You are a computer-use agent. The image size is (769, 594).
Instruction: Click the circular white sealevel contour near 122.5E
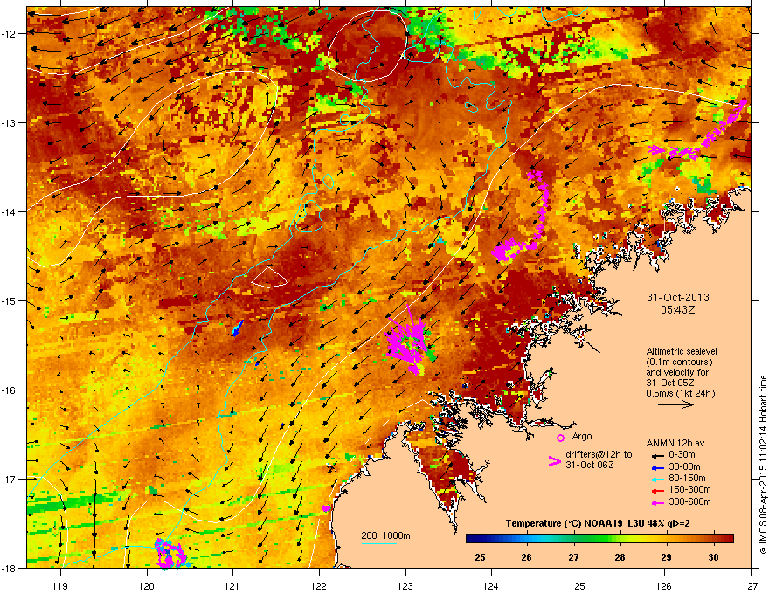(x=368, y=46)
